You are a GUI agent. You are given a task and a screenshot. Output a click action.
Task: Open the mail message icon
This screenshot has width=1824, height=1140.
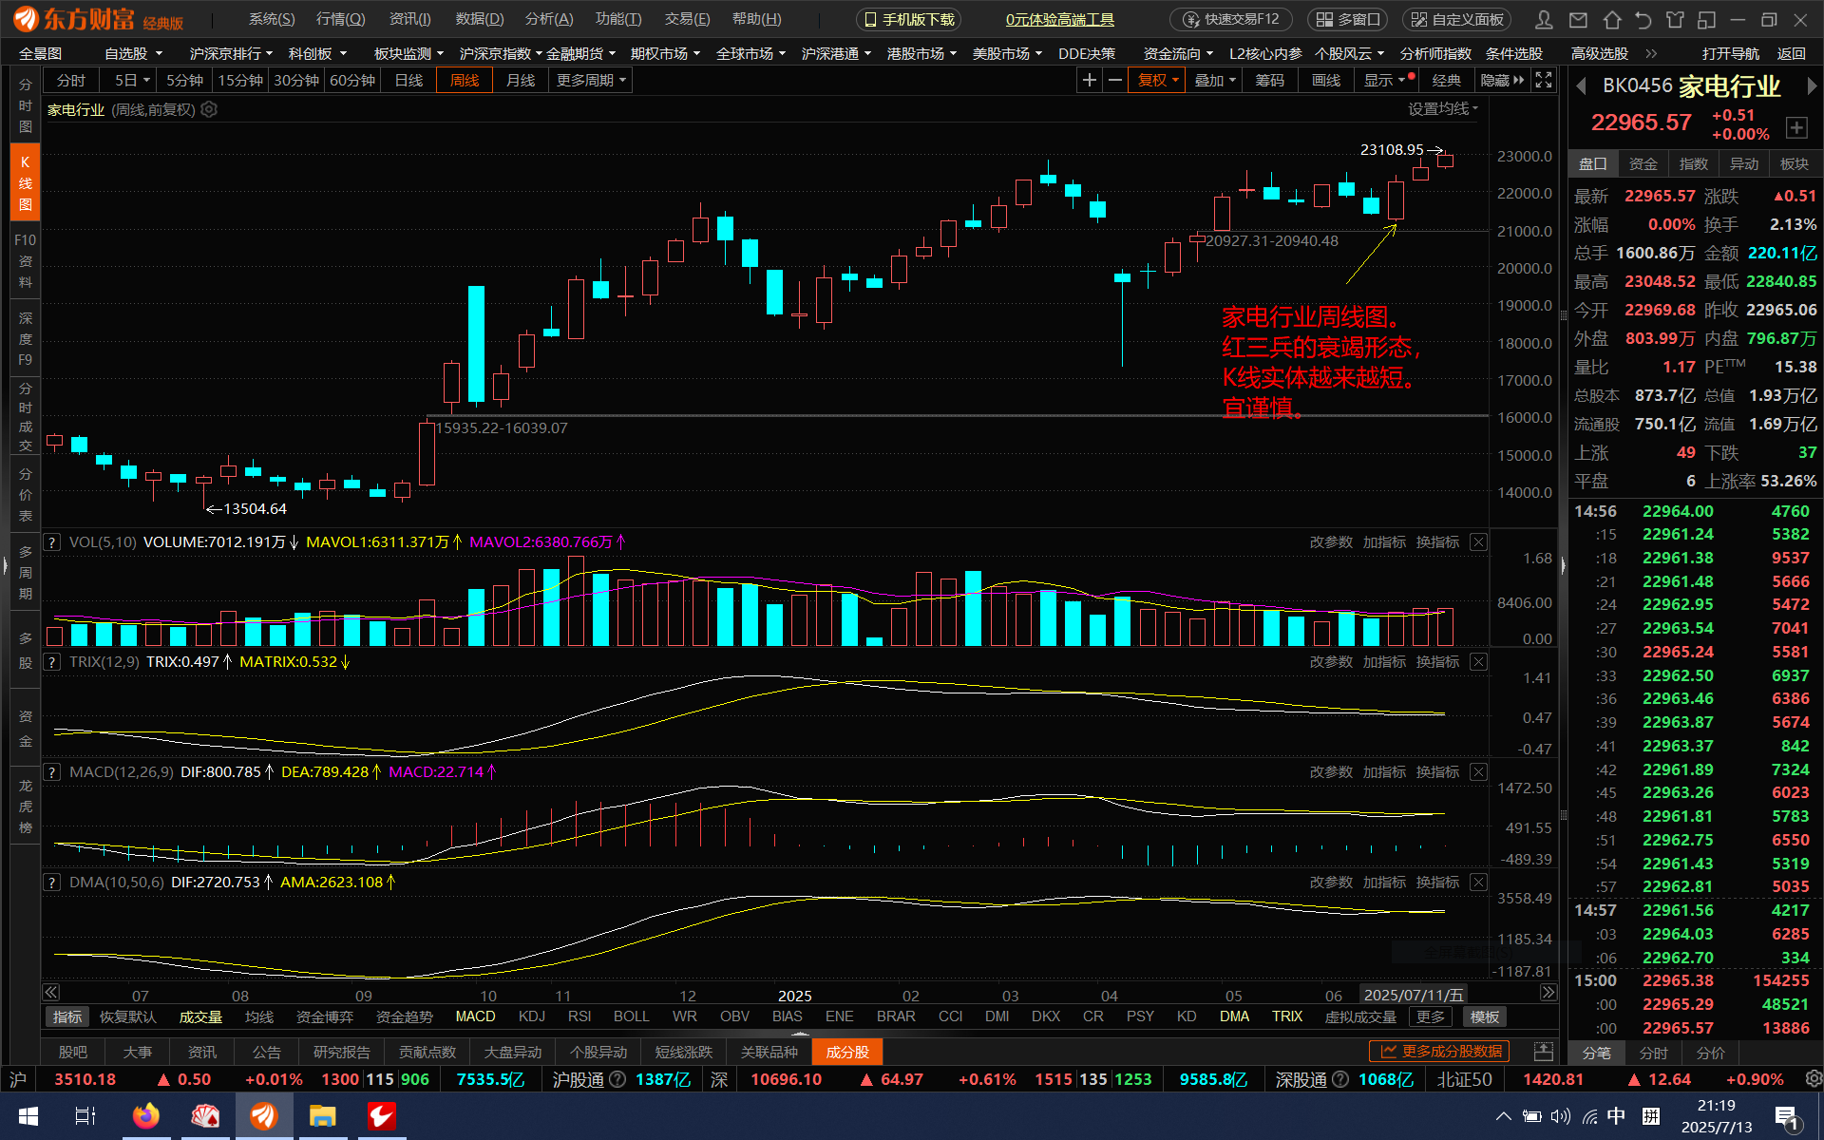(1578, 19)
